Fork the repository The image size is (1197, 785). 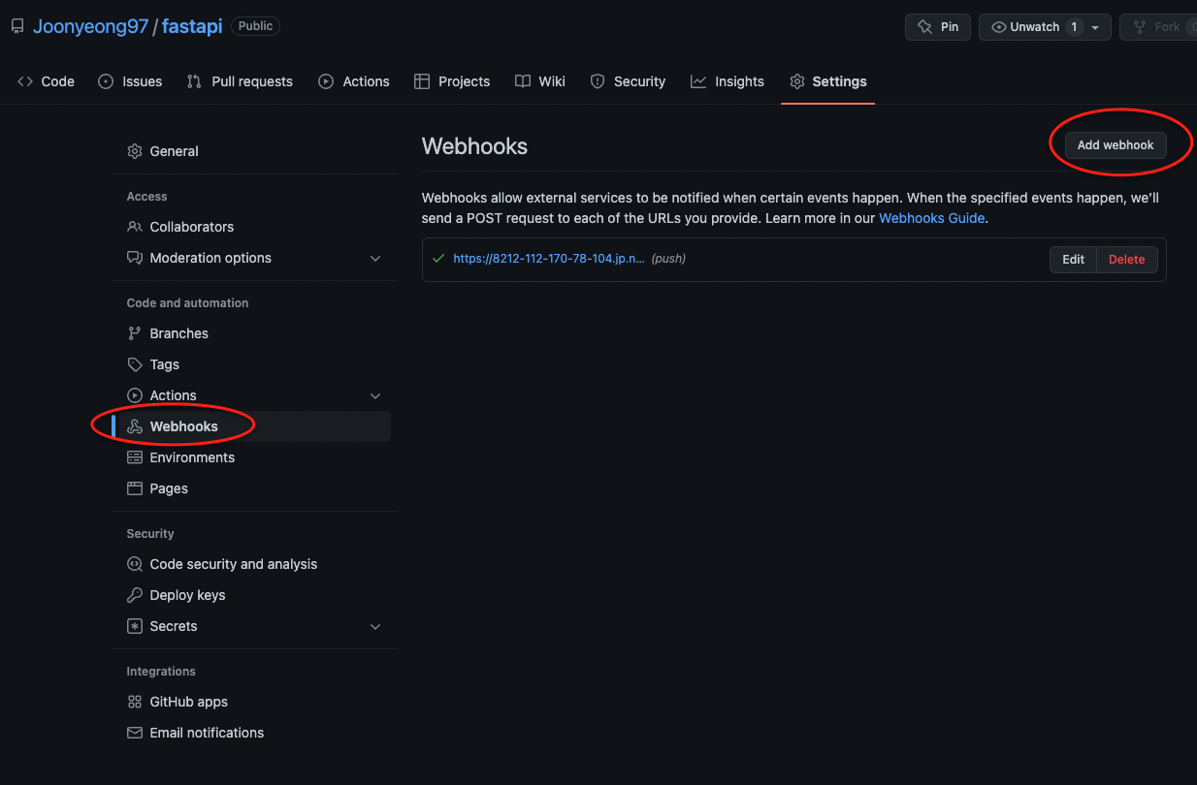1158,27
